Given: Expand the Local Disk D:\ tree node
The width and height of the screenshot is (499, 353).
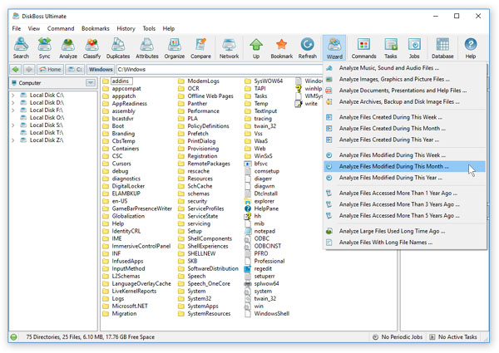Looking at the screenshot, I should 13,103.
